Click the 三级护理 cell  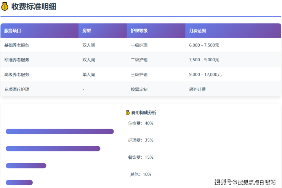click(139, 75)
